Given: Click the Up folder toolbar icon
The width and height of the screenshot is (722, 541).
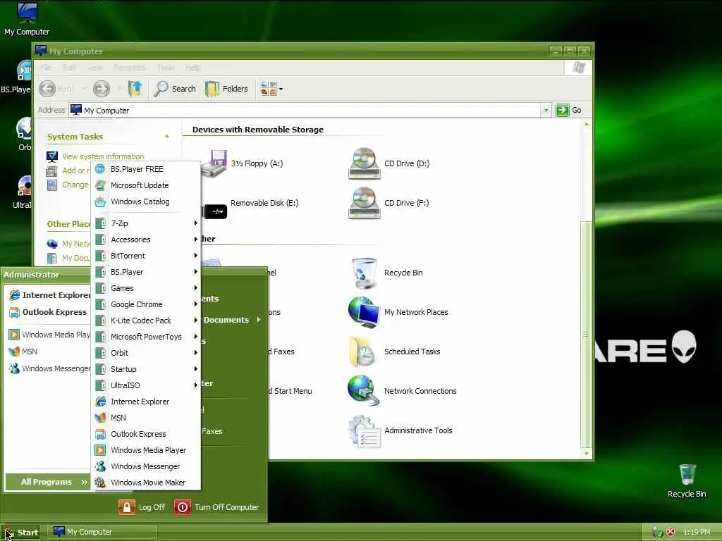Looking at the screenshot, I should tap(135, 88).
